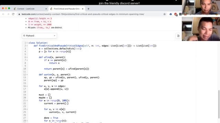
Task: Open the new tab plus button
Action: pyautogui.click(x=88, y=9)
